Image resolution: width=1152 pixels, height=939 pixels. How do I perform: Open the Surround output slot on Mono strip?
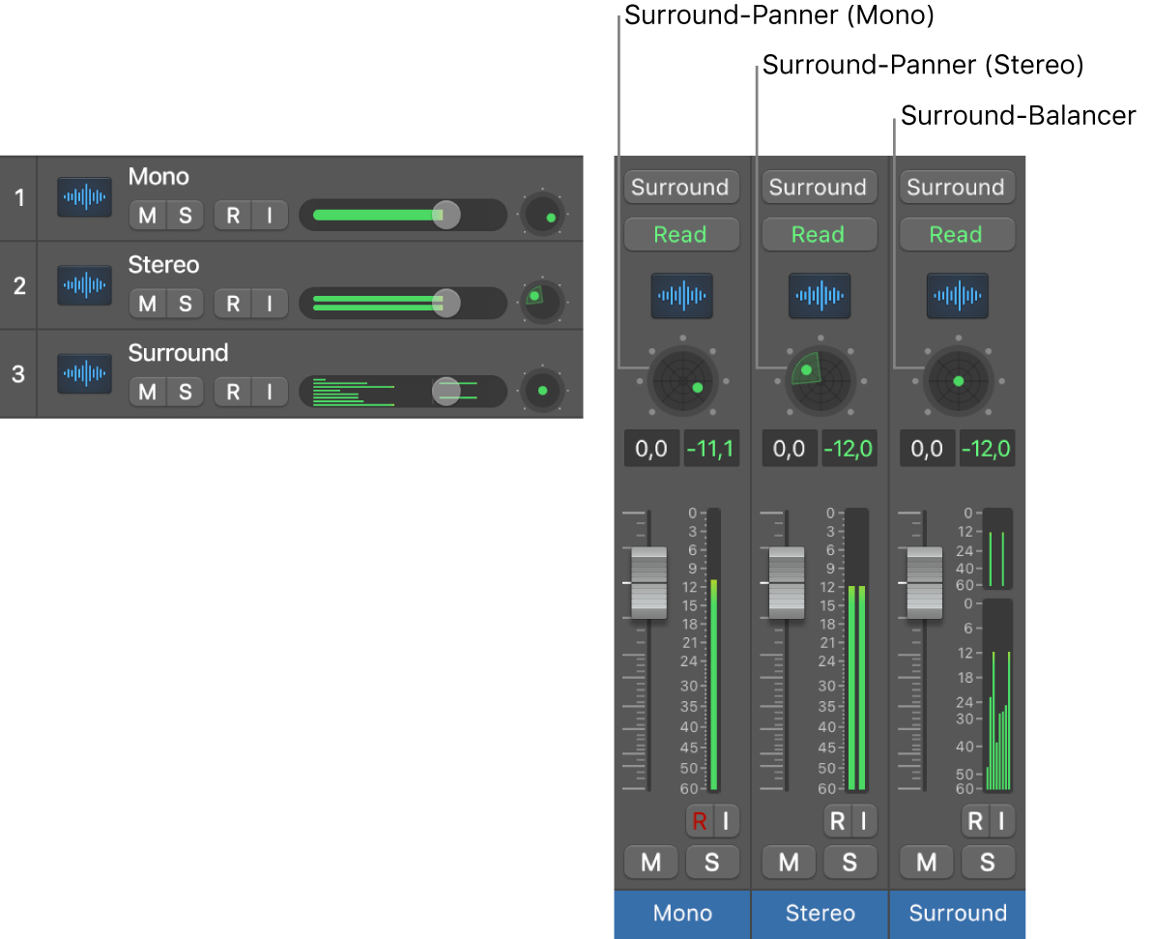coord(681,187)
